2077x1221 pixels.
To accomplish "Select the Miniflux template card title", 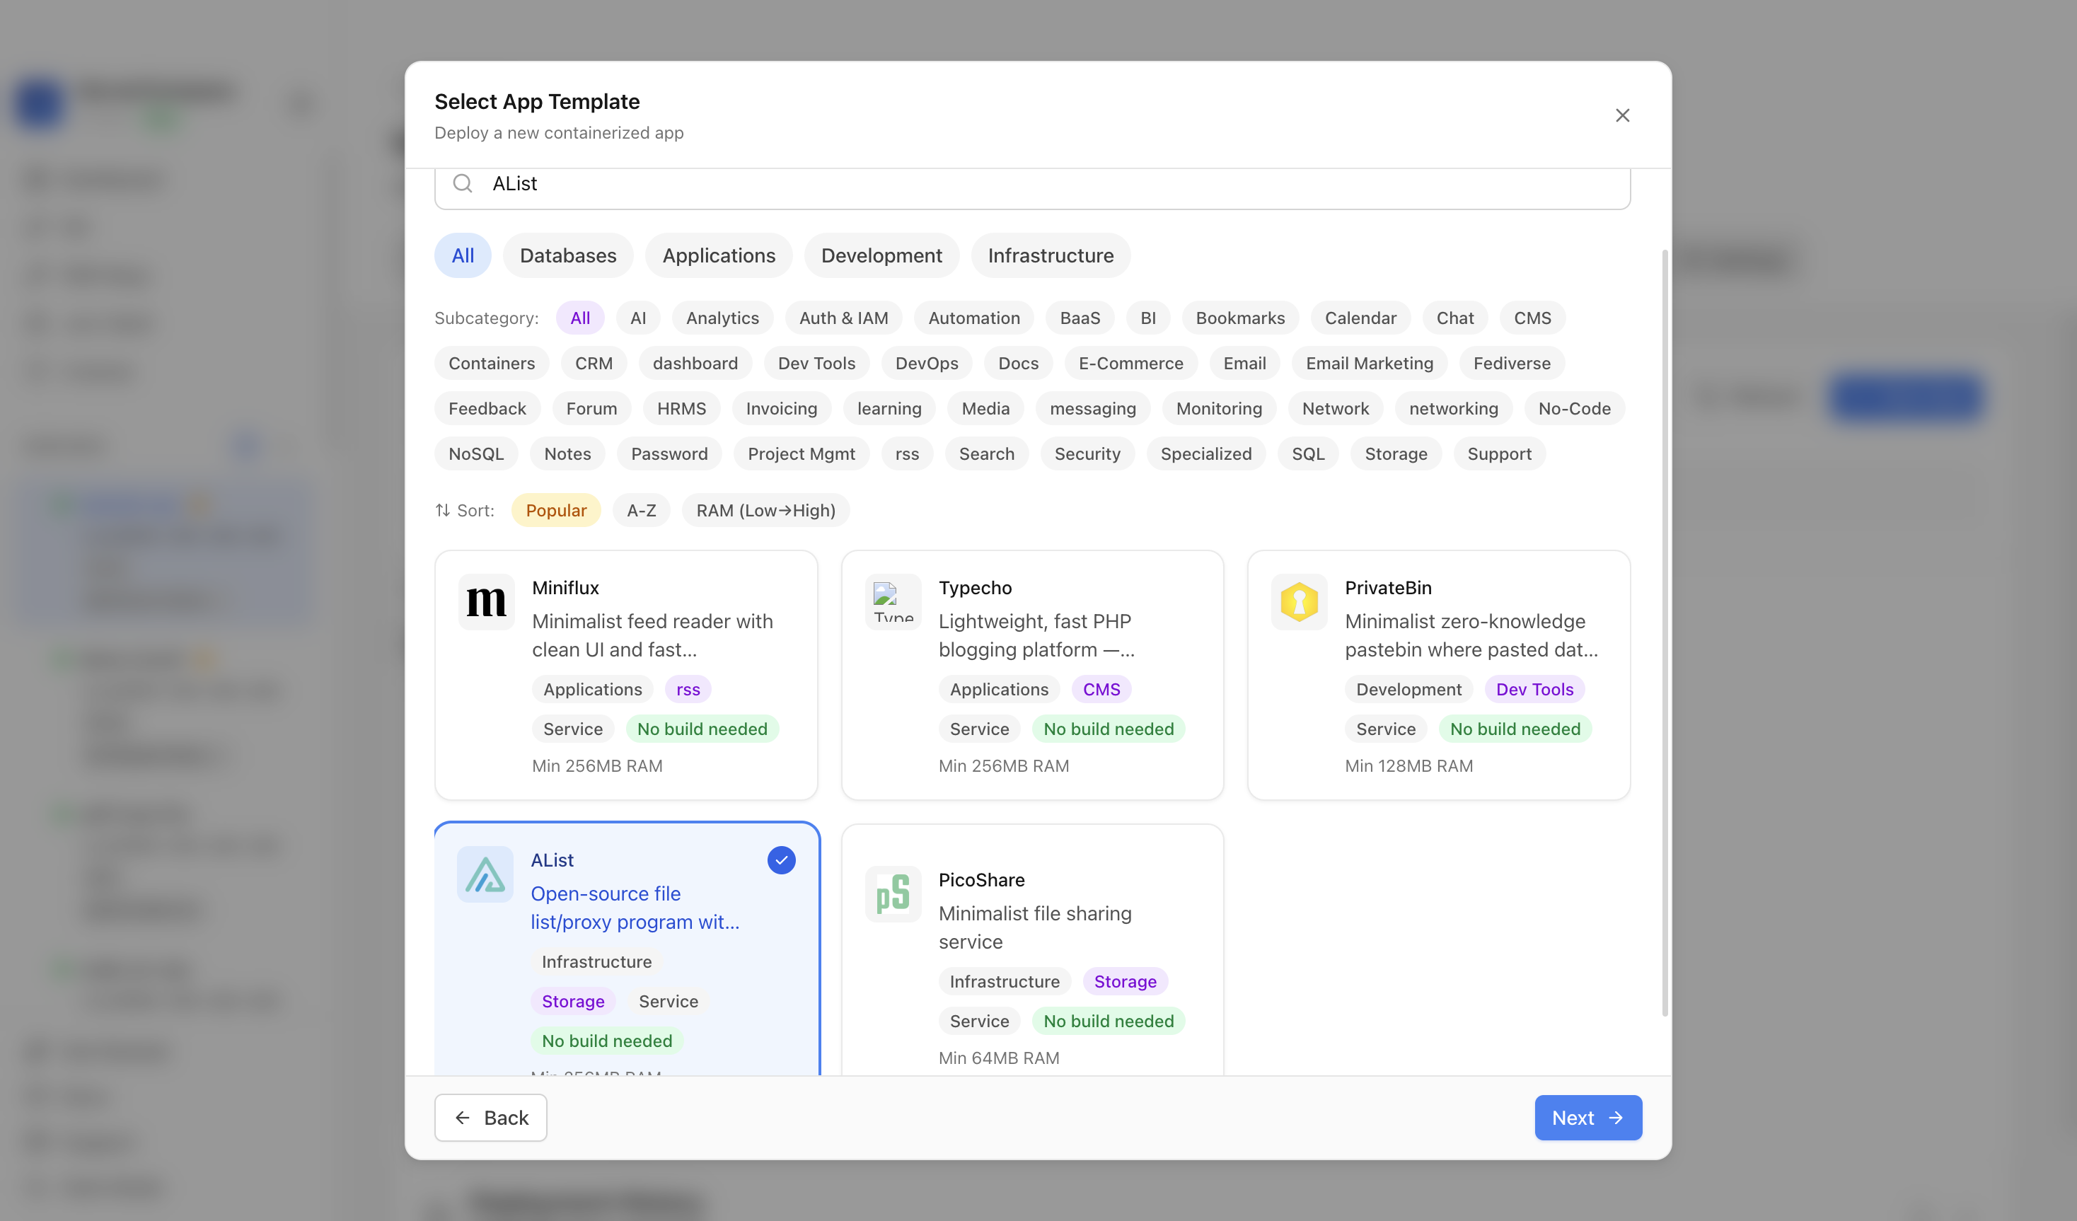I will pyautogui.click(x=565, y=588).
